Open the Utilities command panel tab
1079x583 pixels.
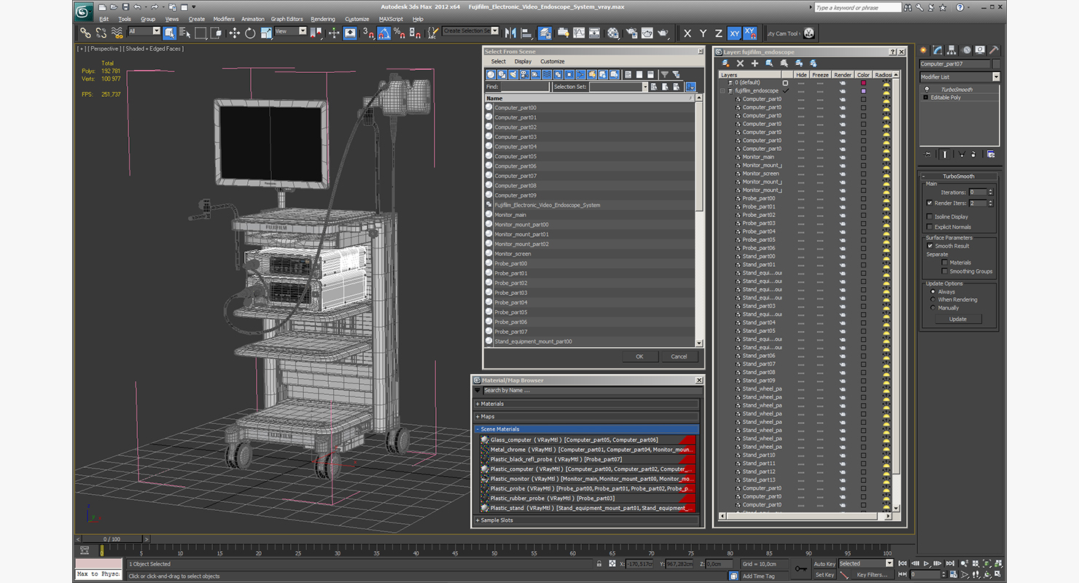pos(994,50)
